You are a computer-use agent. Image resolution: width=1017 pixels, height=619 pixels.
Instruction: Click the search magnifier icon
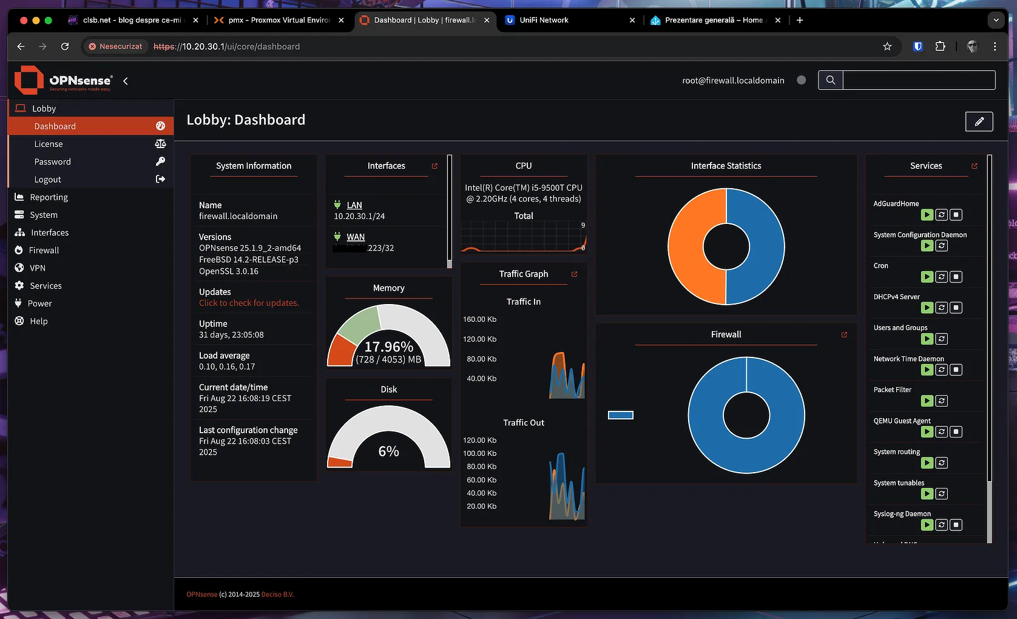coord(831,80)
